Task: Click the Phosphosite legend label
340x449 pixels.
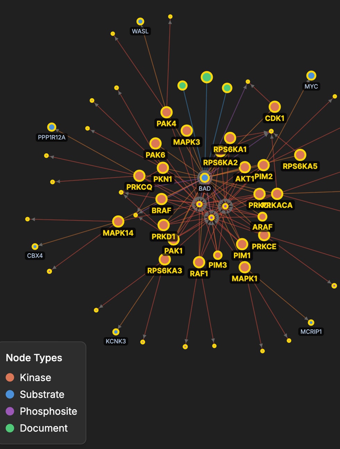Action: click(49, 411)
